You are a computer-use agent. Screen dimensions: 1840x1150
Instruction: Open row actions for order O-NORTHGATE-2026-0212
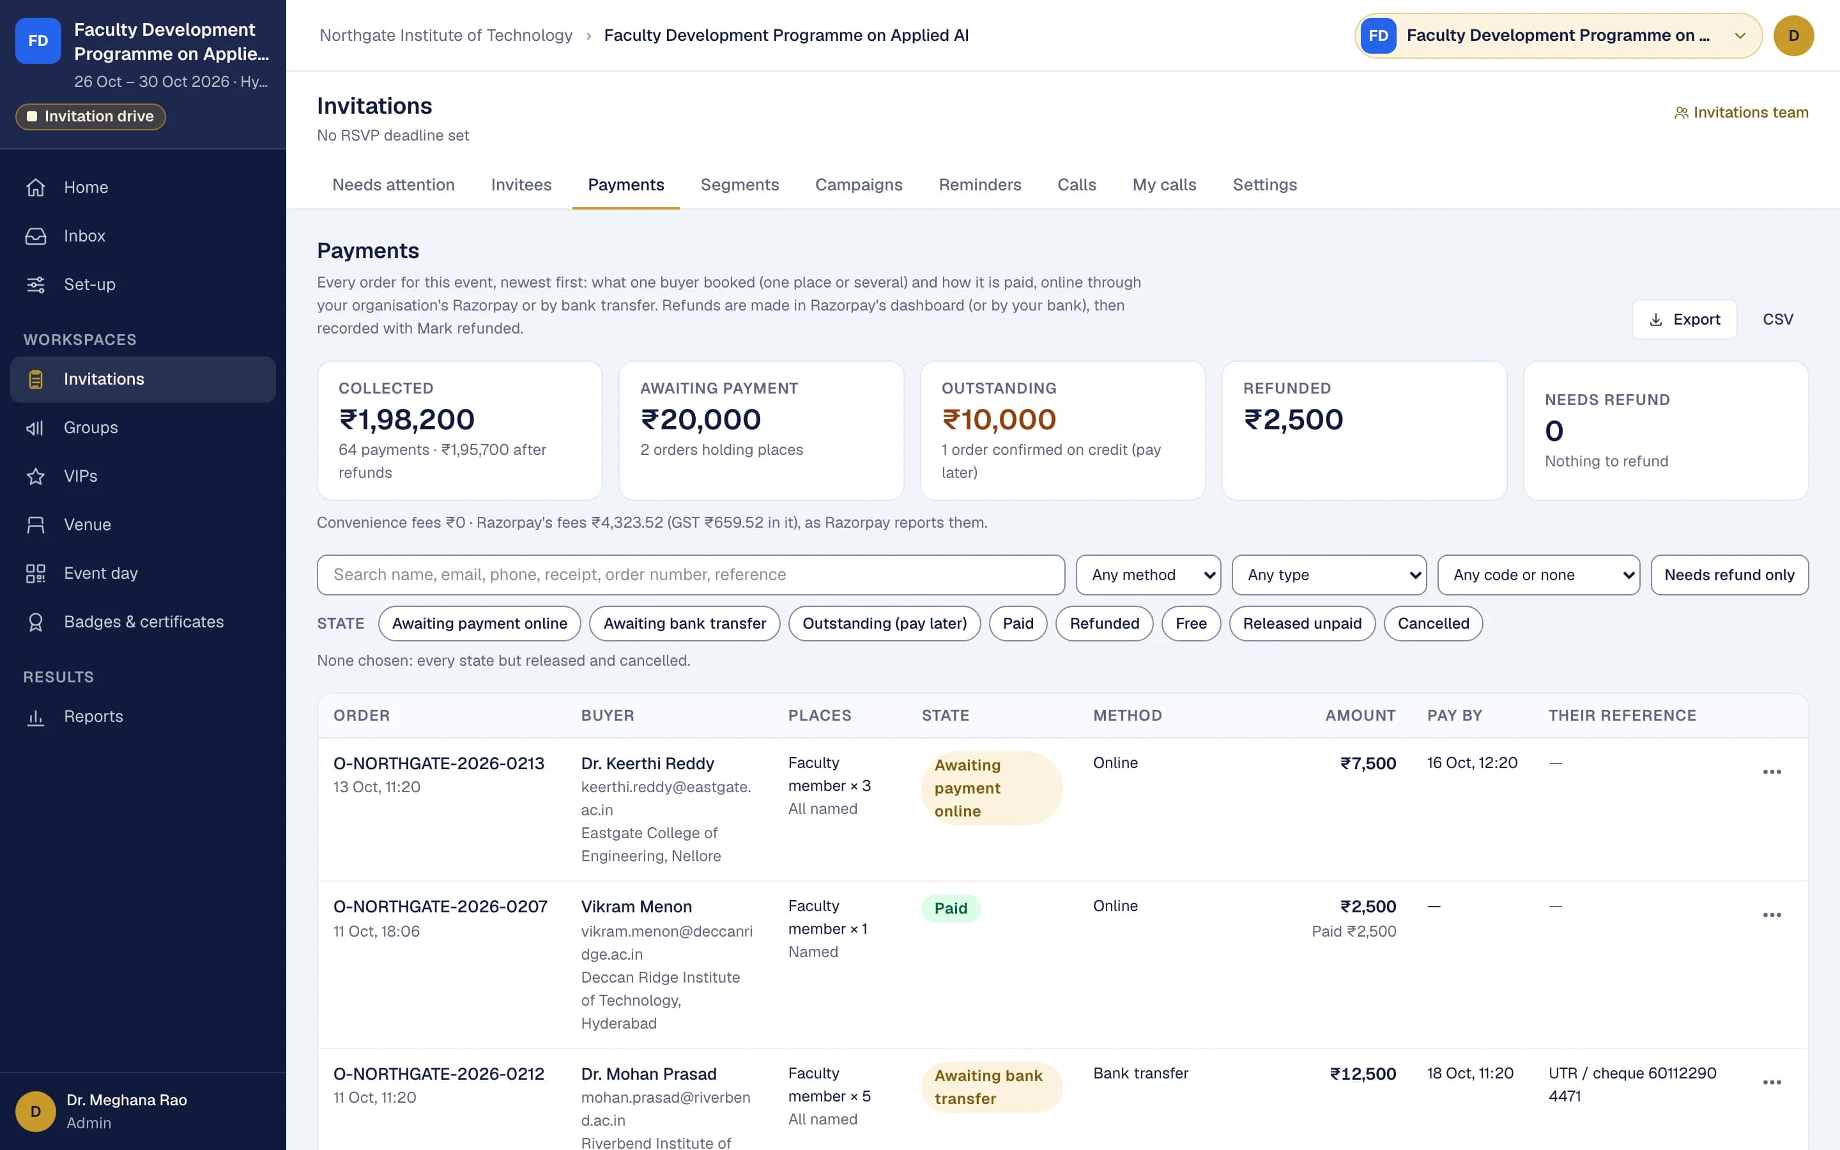1772,1082
